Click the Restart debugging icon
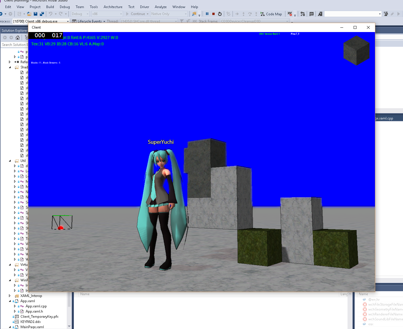Viewport: 403px width, 329px height. point(220,14)
